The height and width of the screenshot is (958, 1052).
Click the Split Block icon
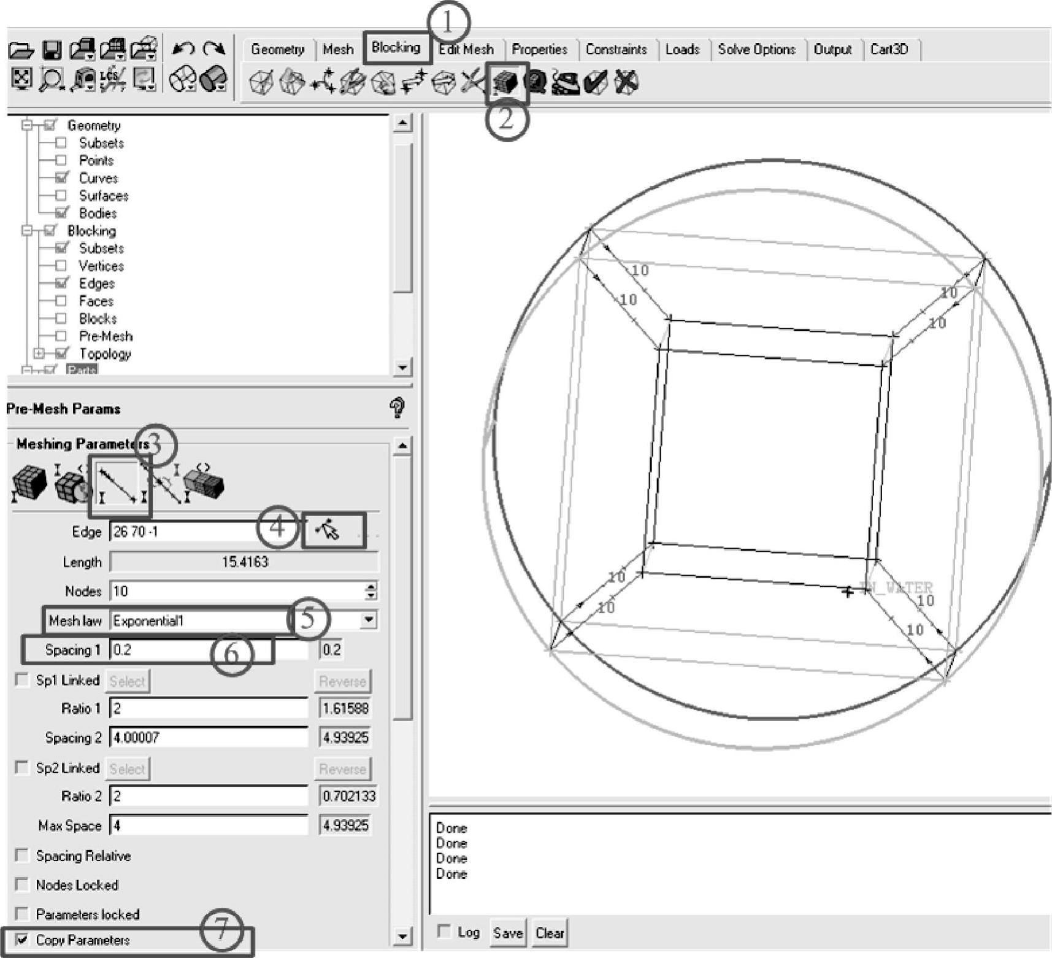tap(292, 82)
